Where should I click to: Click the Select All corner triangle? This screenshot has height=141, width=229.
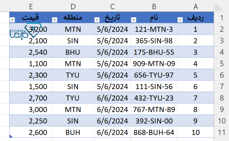219,7
